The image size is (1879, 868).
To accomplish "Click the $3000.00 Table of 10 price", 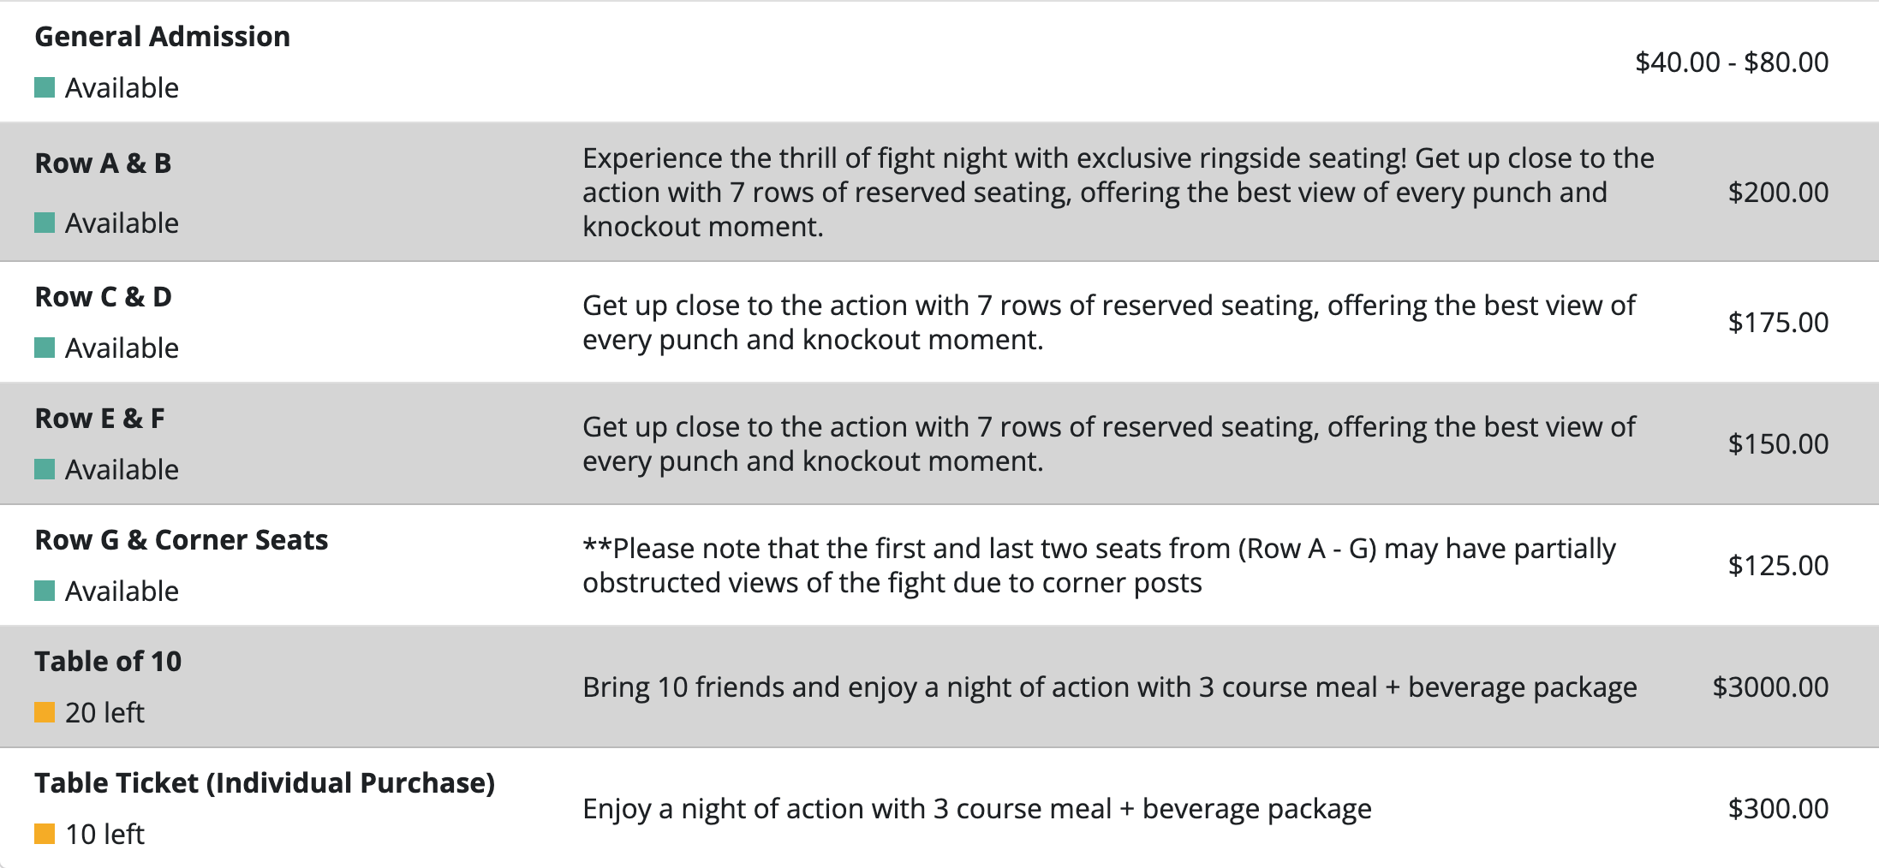I will click(1770, 687).
